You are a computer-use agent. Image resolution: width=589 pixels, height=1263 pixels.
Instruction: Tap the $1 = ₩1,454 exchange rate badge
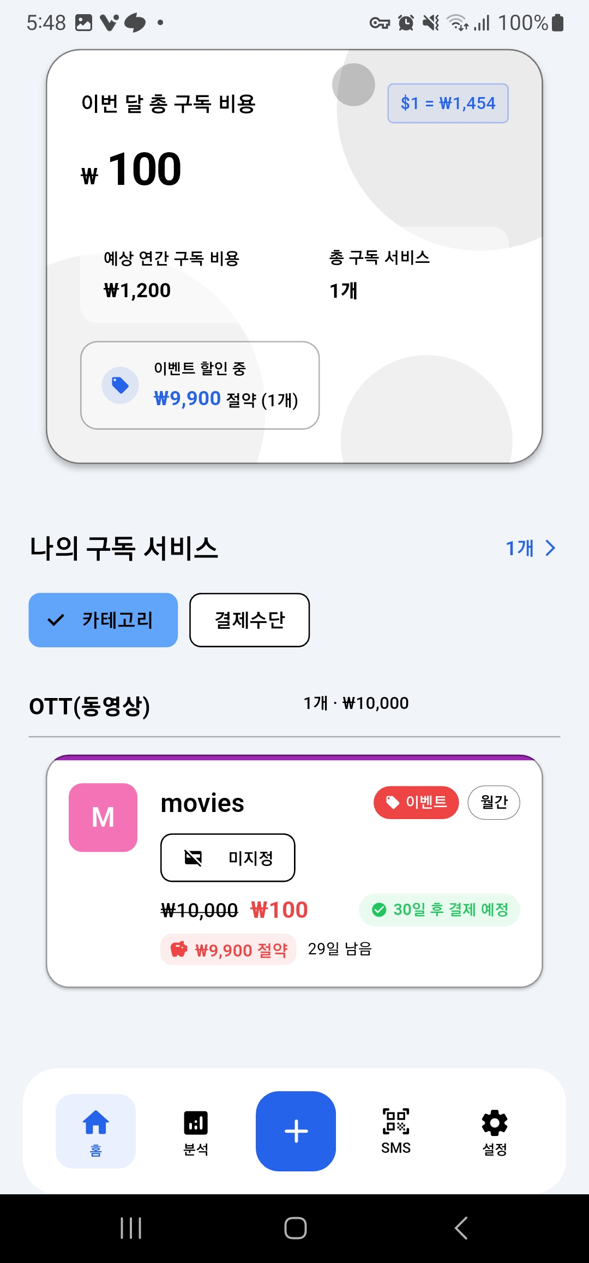[448, 103]
